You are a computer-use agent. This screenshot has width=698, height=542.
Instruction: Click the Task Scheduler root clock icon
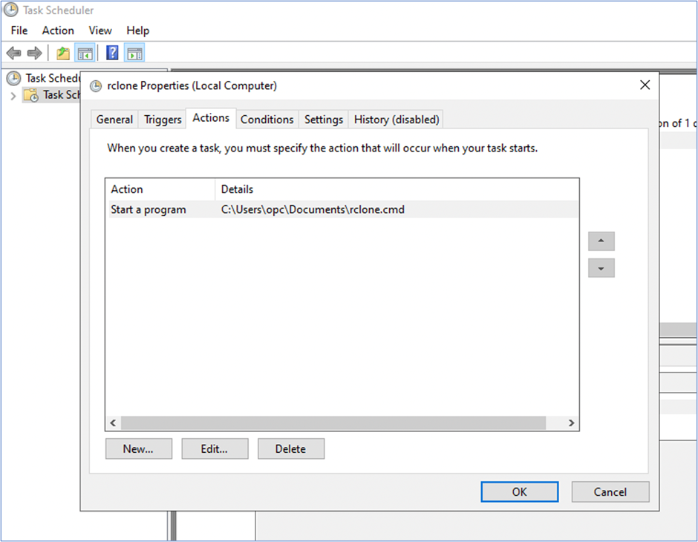click(x=15, y=78)
